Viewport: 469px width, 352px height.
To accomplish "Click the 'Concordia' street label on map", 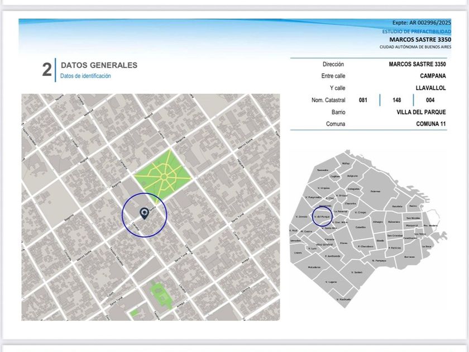I will pos(68,255).
